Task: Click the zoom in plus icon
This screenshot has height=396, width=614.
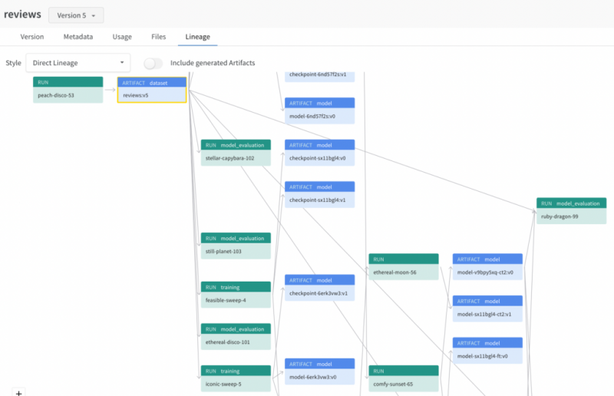Action: click(19, 392)
